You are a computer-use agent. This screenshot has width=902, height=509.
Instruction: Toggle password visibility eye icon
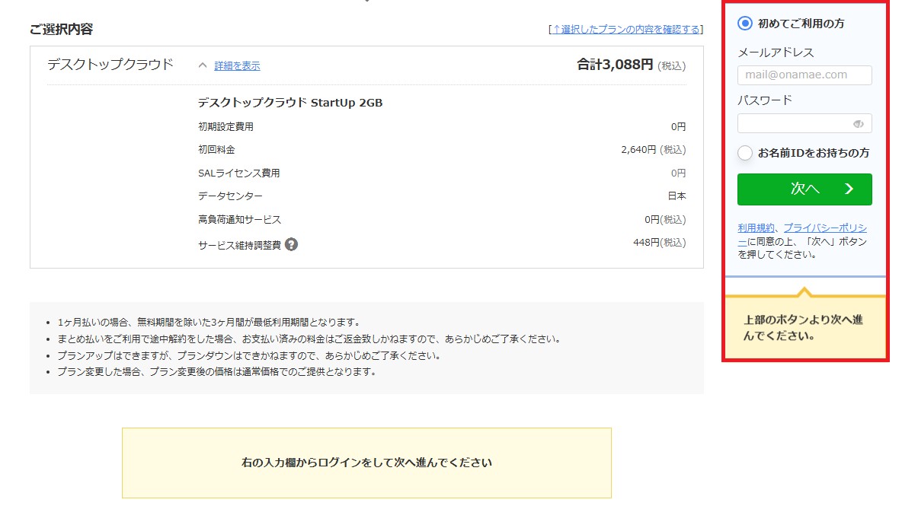(x=859, y=124)
